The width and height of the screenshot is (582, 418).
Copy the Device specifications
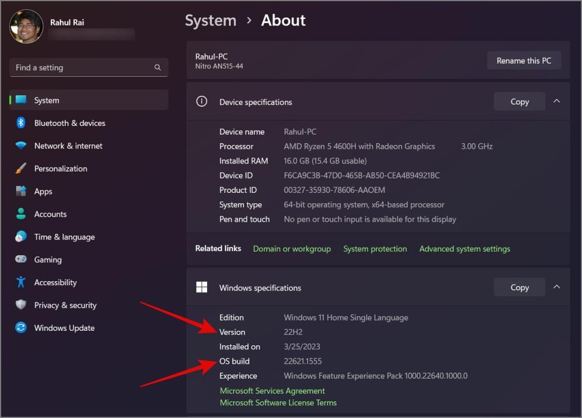click(519, 102)
